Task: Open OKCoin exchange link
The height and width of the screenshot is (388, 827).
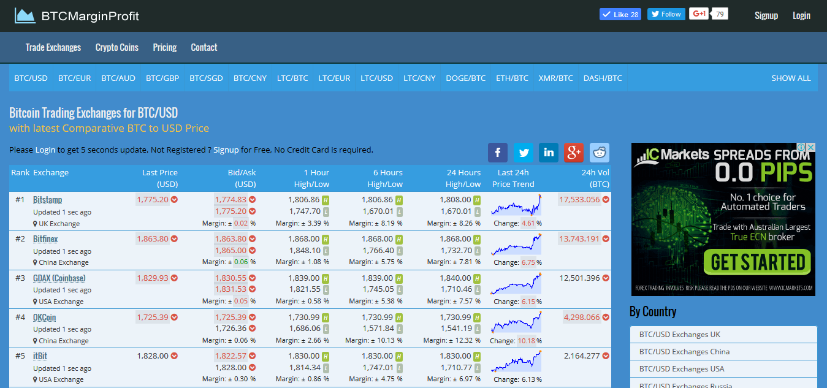Action: 44,318
